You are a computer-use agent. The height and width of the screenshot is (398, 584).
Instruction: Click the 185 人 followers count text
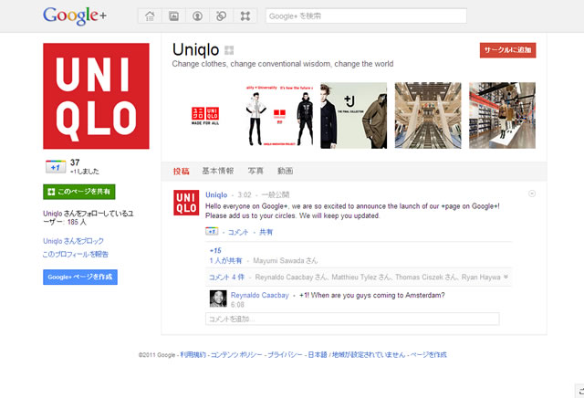(x=77, y=222)
